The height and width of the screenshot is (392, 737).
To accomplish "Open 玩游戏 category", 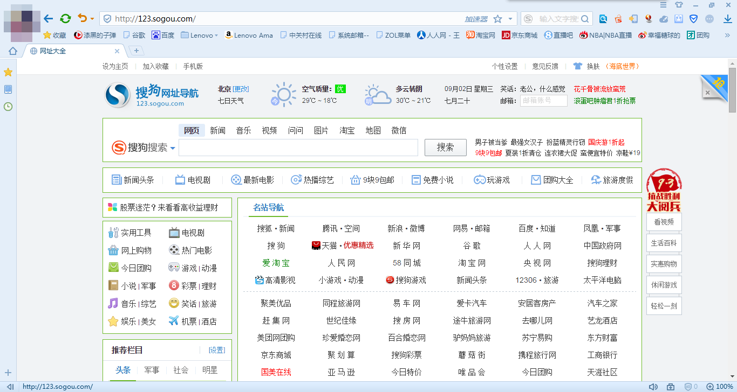I will pyautogui.click(x=492, y=180).
